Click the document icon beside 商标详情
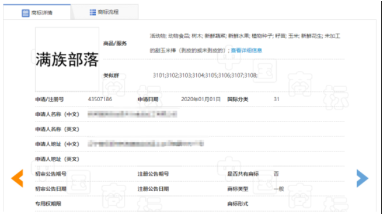Screen dimensions: 384x214 pyautogui.click(x=25, y=13)
